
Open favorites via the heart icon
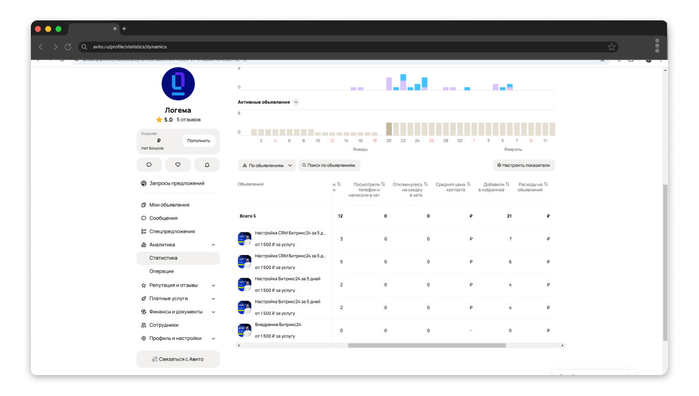(178, 165)
